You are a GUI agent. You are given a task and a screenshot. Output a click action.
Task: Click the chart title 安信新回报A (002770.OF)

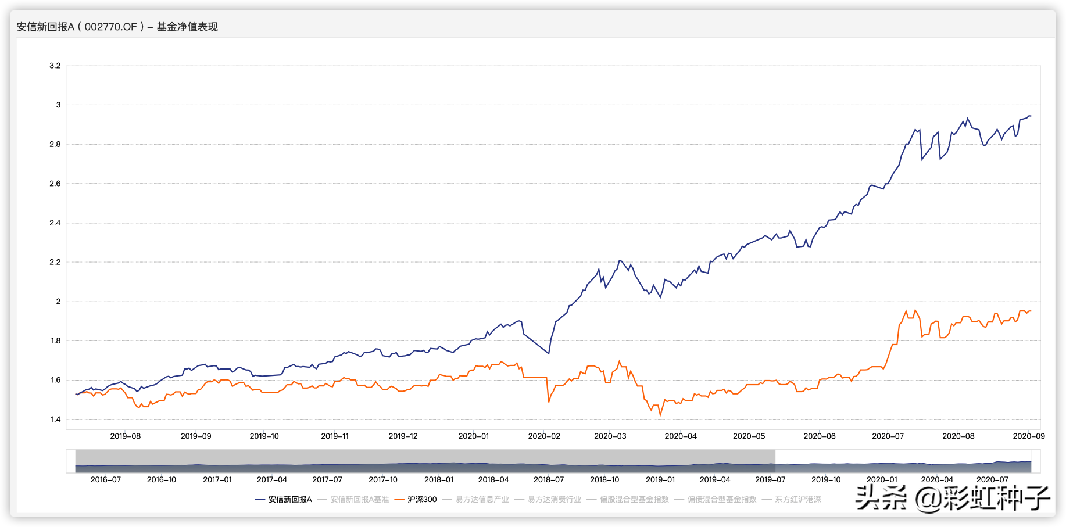click(x=117, y=27)
